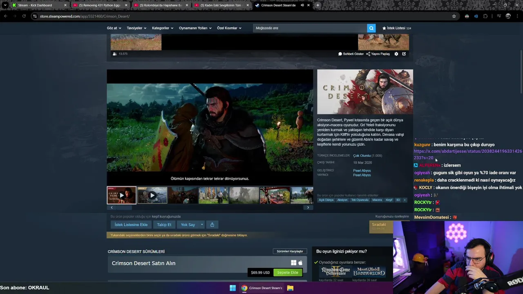Open Pearl Abyss developer link
The image size is (523, 294).
click(x=362, y=170)
